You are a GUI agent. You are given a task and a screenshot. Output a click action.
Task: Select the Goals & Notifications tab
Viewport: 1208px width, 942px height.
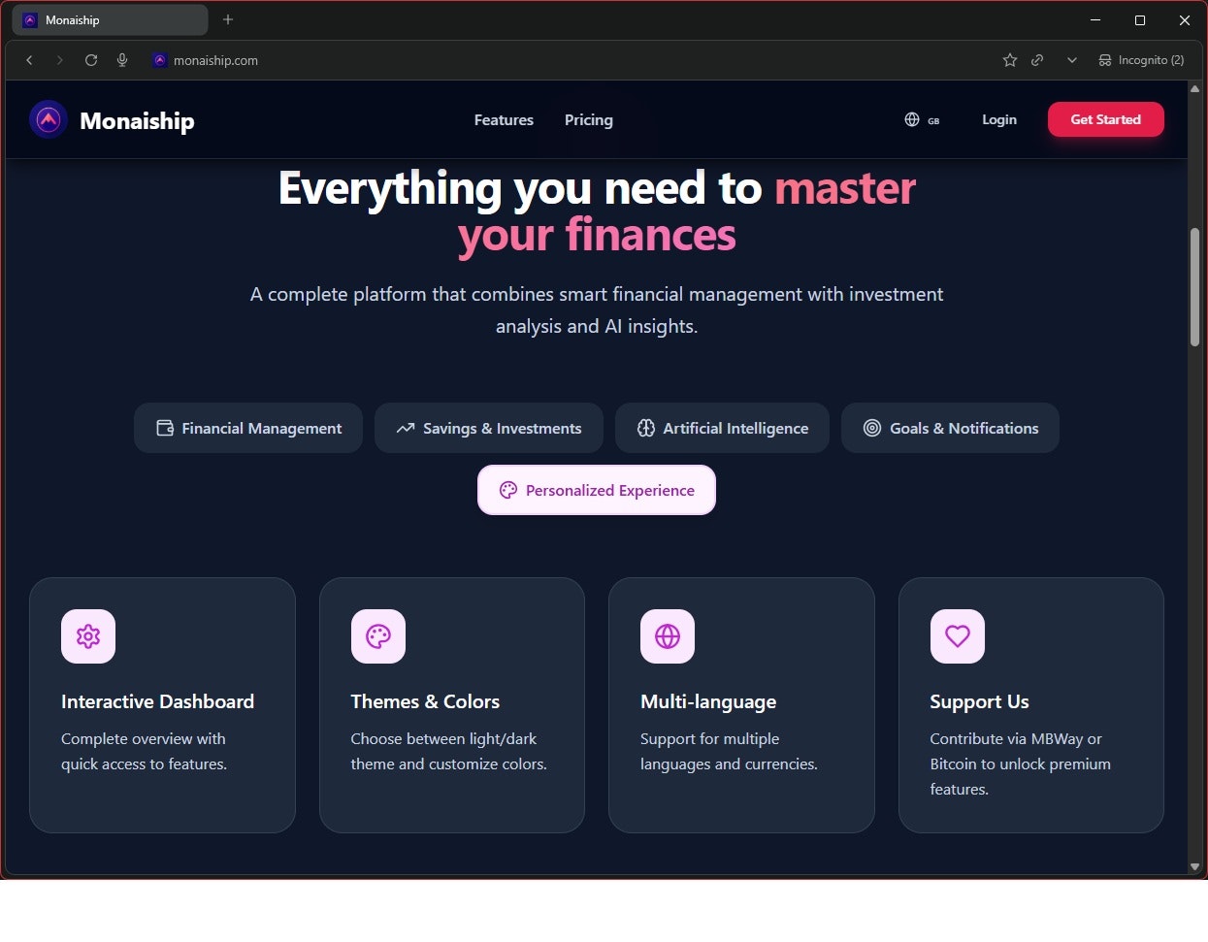(x=950, y=428)
